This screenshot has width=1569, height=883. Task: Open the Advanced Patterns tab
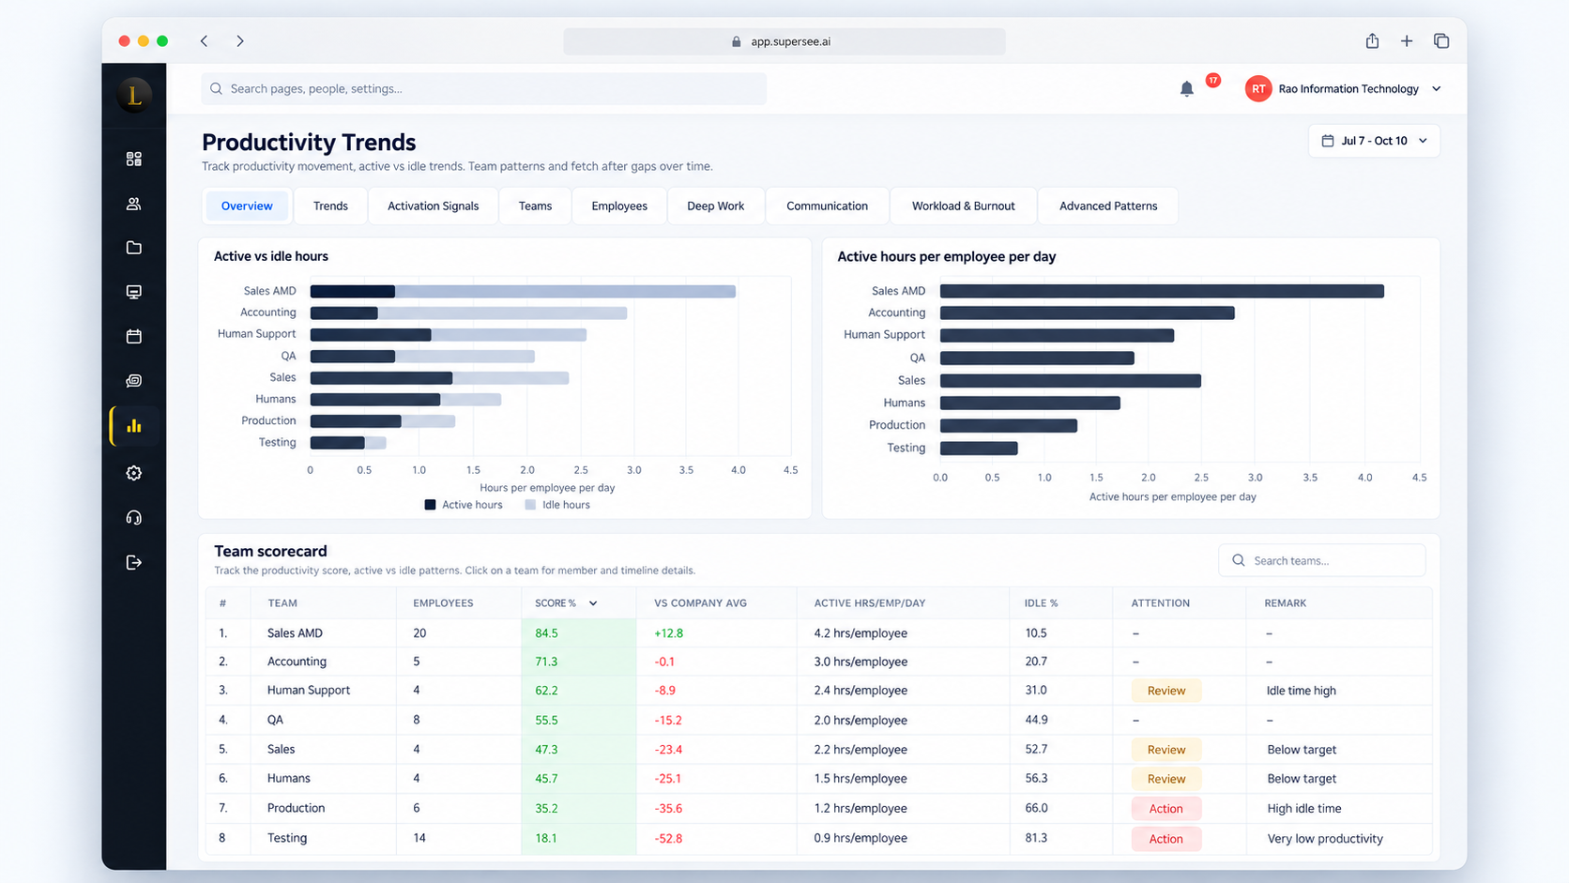[x=1108, y=206]
